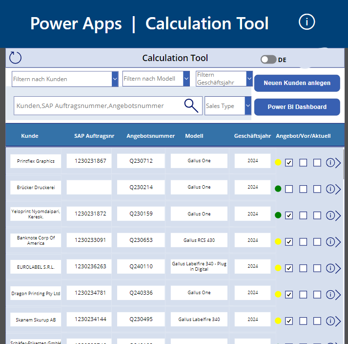Select SAP order number 1230236263
The width and height of the screenshot is (348, 344).
coord(89,266)
